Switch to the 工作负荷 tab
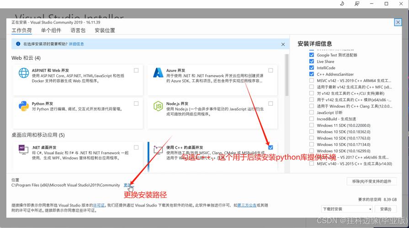409x228 pixels. [21, 30]
